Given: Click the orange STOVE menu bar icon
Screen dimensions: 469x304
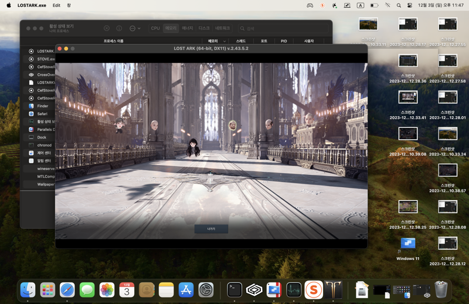Looking at the screenshot, I should point(322,5).
